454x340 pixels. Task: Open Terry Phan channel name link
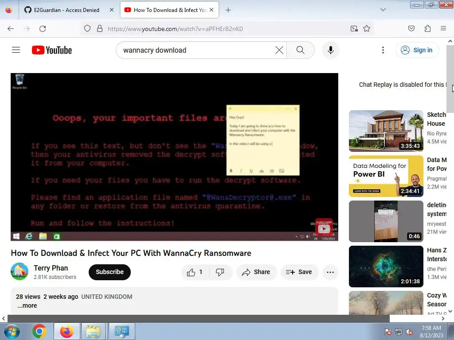[51, 268]
